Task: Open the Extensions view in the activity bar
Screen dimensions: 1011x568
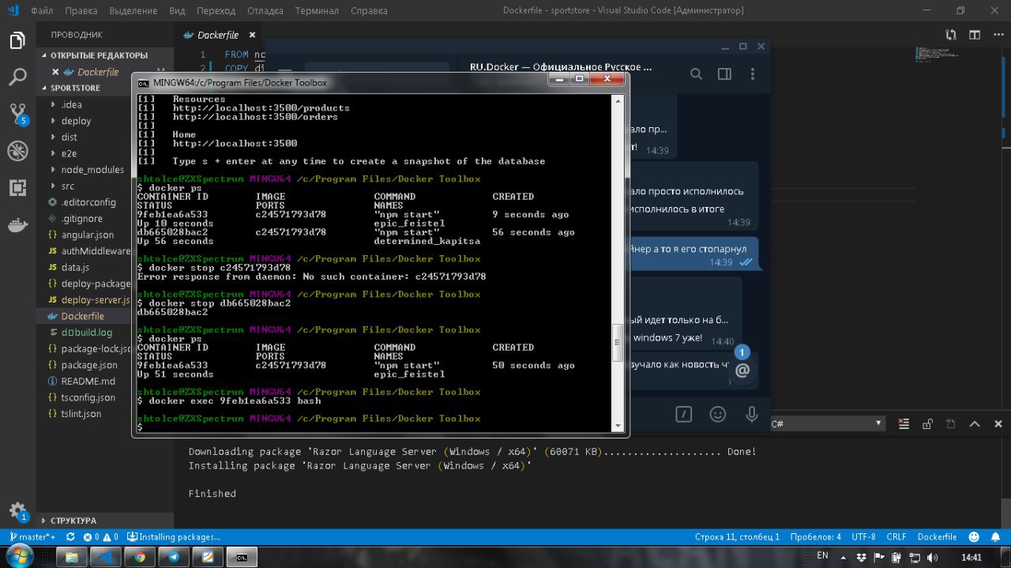Action: tap(17, 187)
